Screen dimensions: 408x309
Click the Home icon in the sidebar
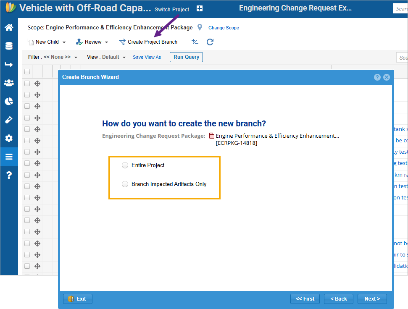coord(8,28)
